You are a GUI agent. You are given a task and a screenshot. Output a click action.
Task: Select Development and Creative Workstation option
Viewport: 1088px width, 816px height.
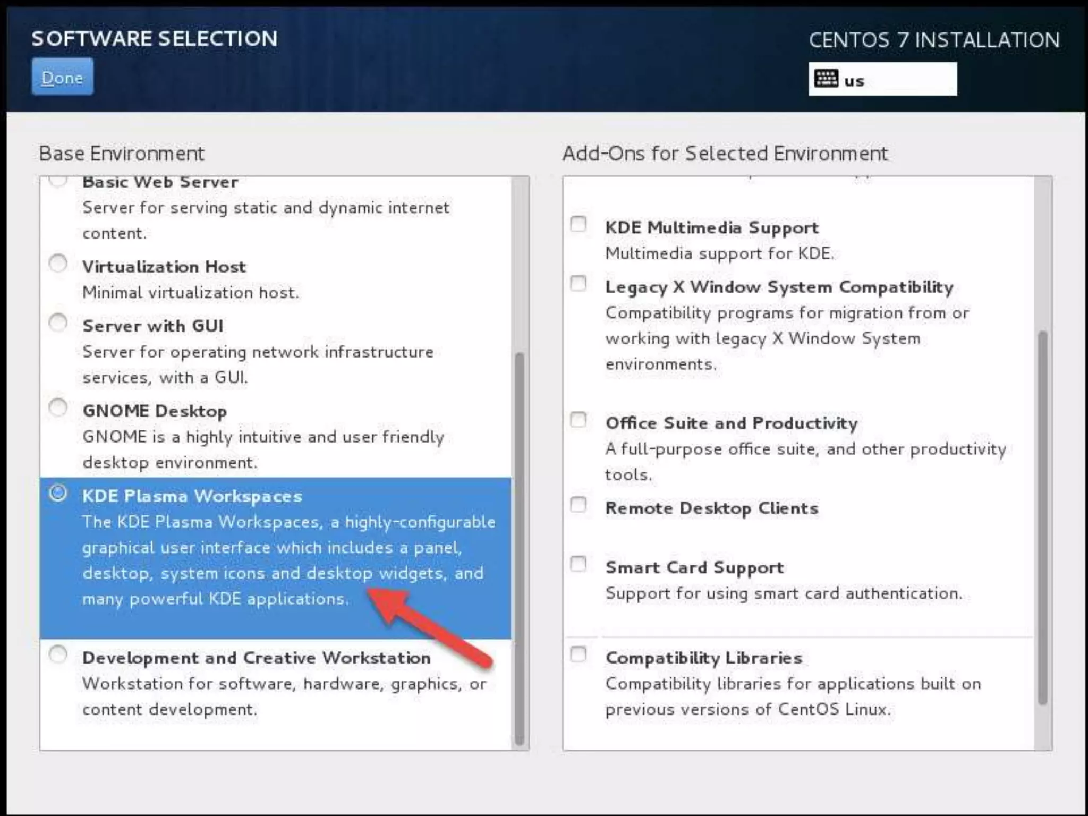click(58, 654)
